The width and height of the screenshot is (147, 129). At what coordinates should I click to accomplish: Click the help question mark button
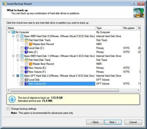click(134, 4)
